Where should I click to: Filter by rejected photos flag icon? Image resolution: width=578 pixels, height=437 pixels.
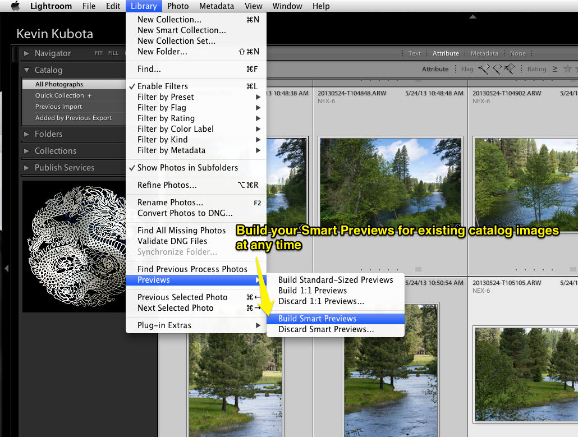509,68
